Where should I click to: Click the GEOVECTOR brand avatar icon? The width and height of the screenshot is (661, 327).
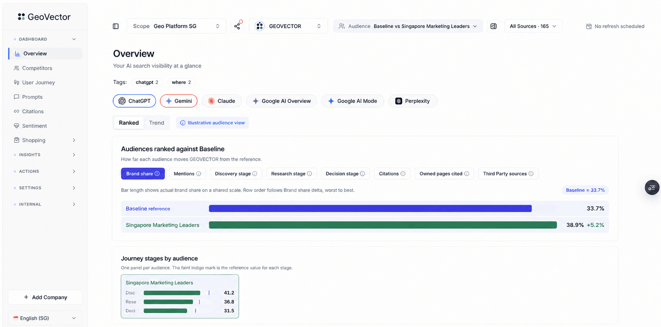260,26
